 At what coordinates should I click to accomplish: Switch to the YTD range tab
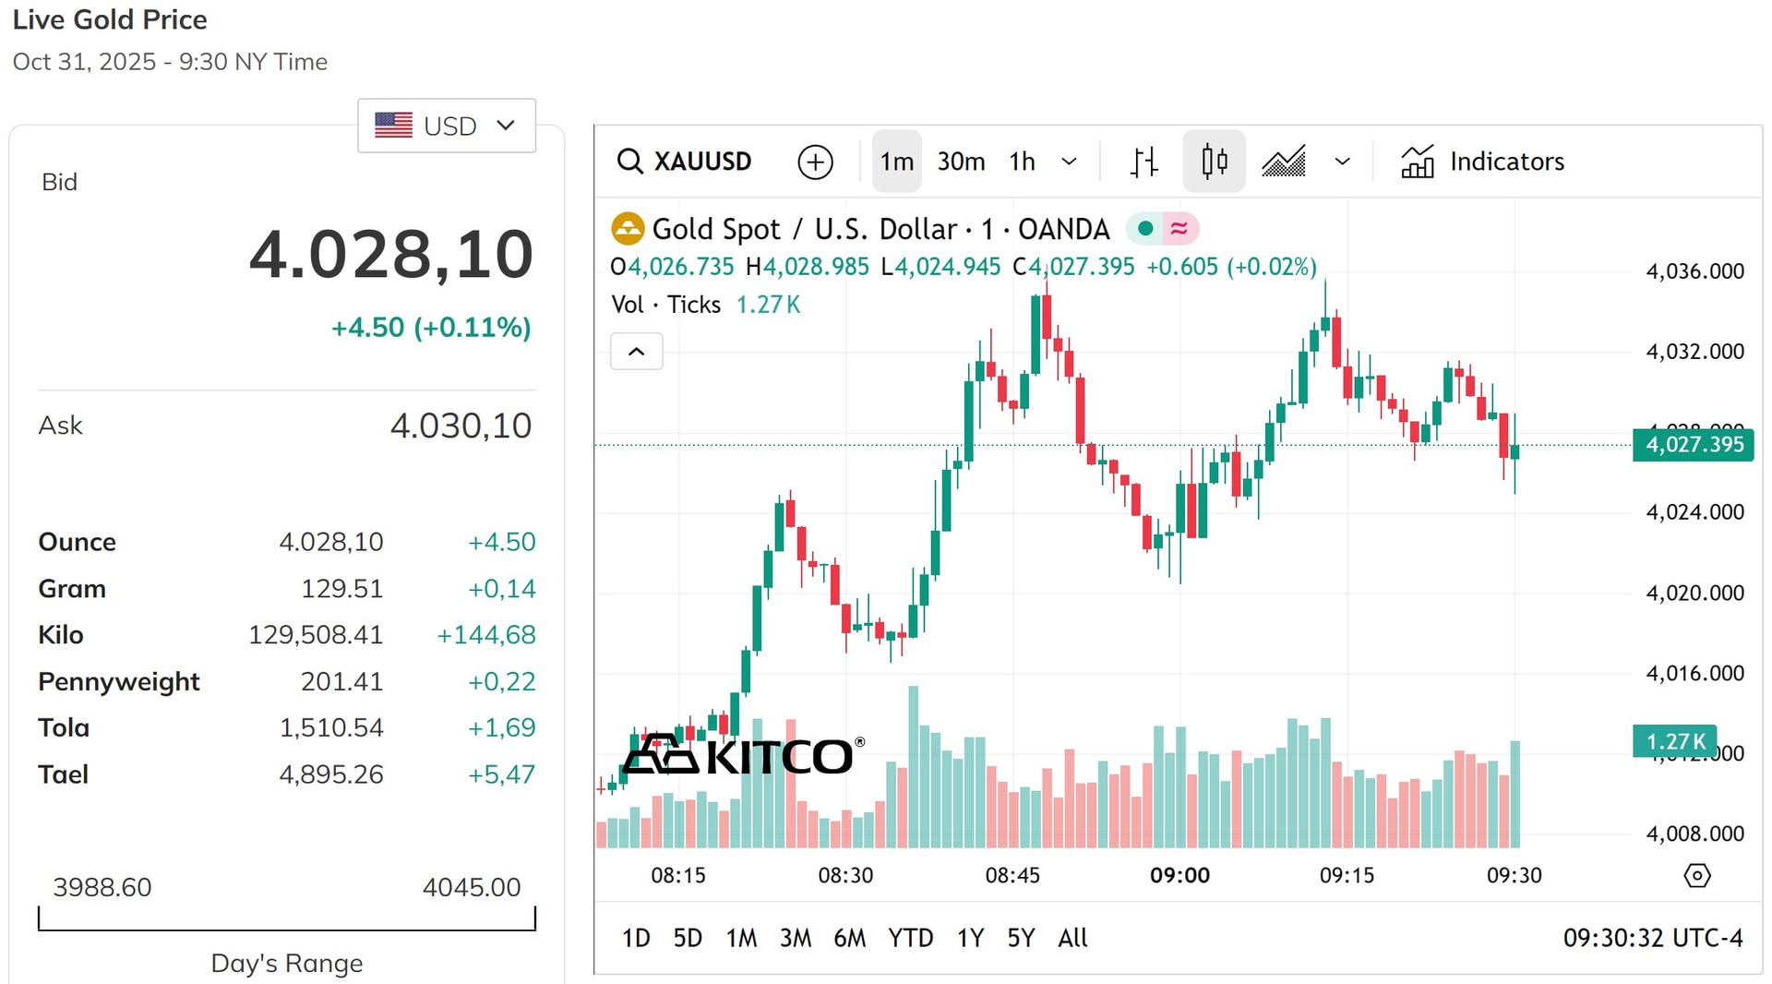(x=910, y=938)
